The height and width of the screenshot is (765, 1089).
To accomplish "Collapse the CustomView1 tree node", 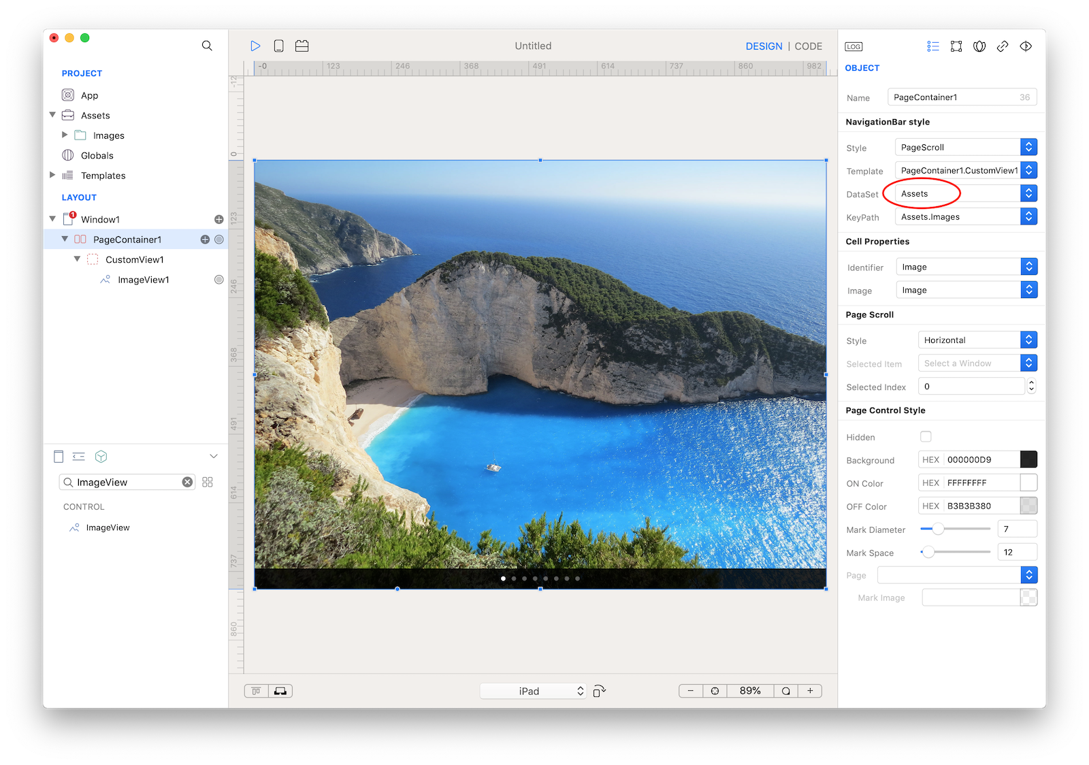I will tap(77, 259).
